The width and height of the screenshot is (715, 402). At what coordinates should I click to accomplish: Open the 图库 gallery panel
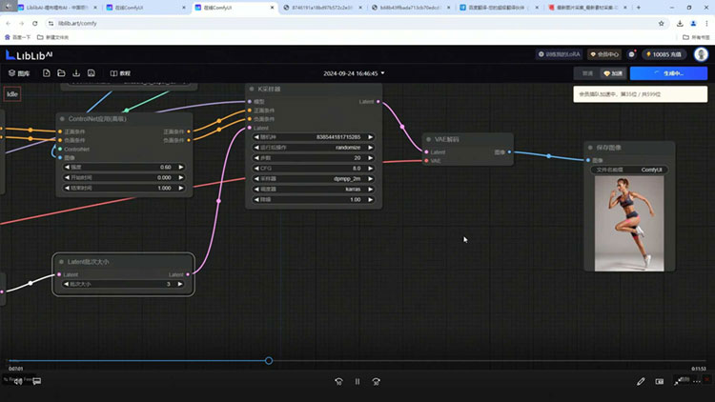click(x=20, y=72)
